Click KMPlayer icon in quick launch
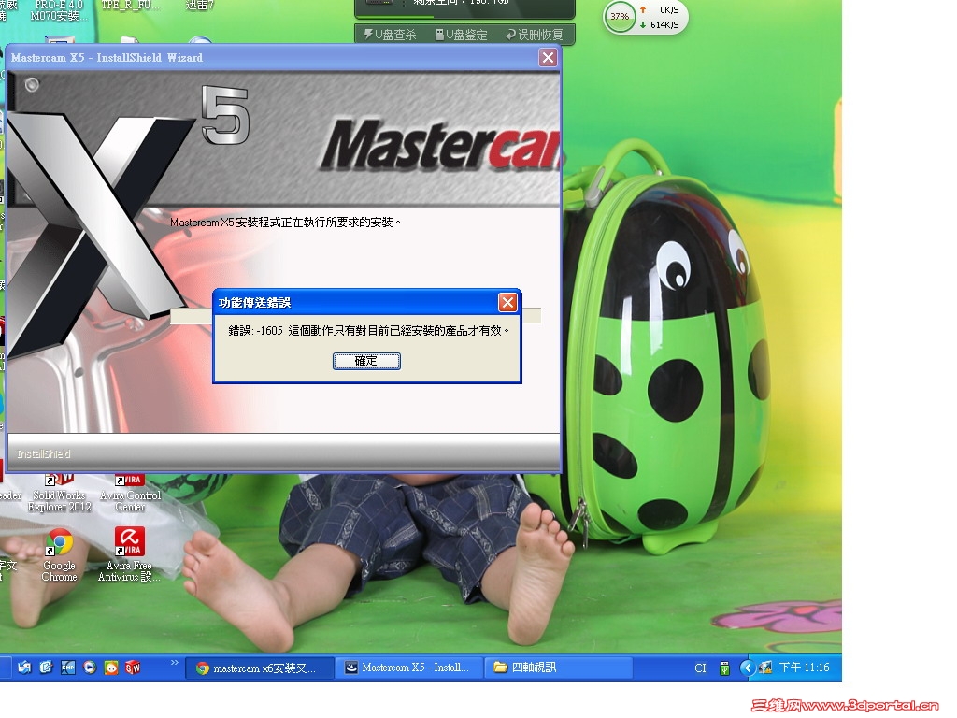957x718 pixels. 67,668
